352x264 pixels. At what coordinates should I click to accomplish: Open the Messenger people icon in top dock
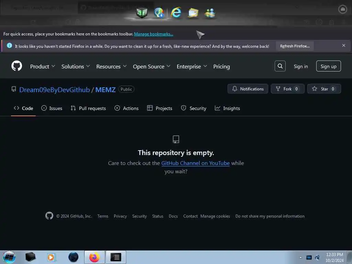[x=210, y=13]
